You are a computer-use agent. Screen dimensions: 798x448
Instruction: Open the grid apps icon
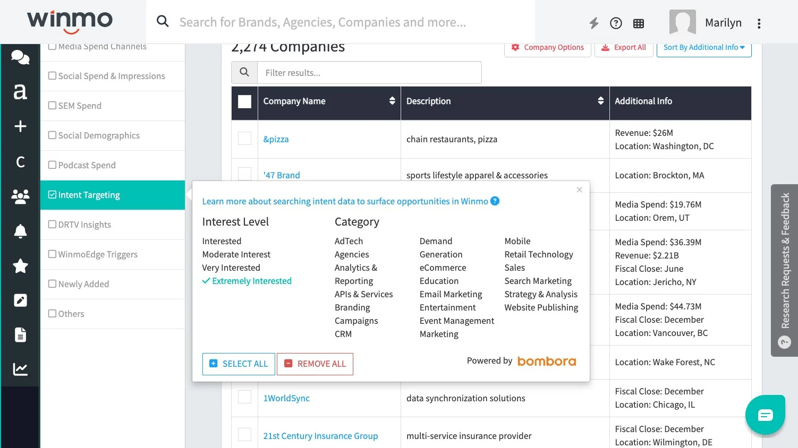pos(639,23)
